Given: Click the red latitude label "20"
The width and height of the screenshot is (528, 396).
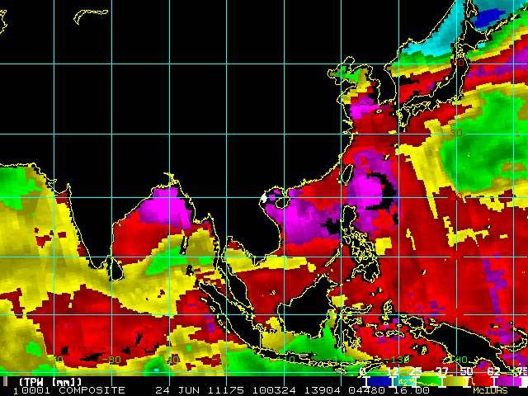Looking at the screenshot, I should (456, 196).
